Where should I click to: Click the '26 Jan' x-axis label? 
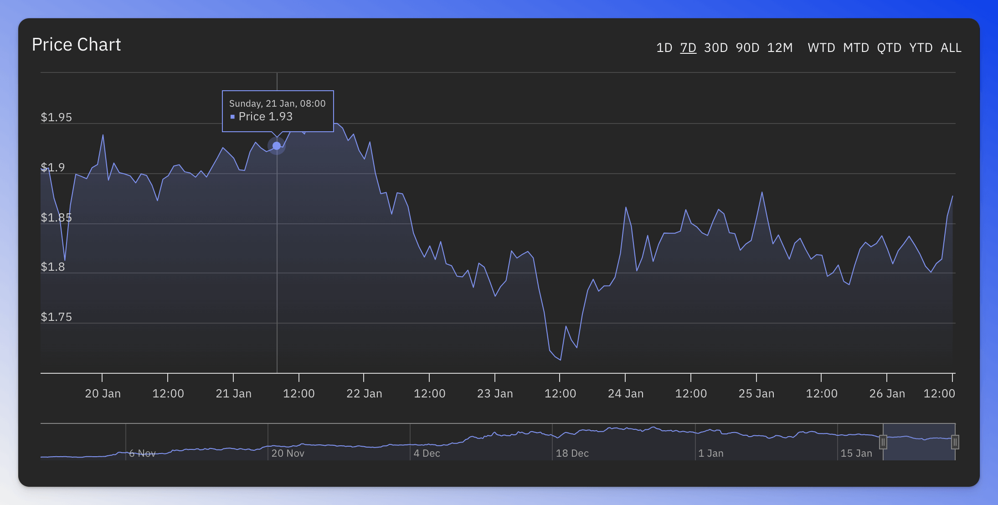coord(887,393)
